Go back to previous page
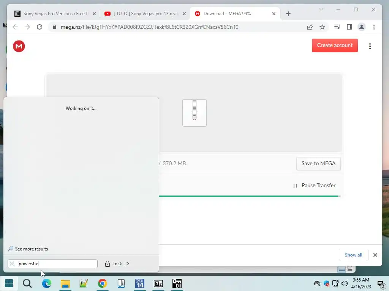Image resolution: width=389 pixels, height=291 pixels. (x=15, y=27)
